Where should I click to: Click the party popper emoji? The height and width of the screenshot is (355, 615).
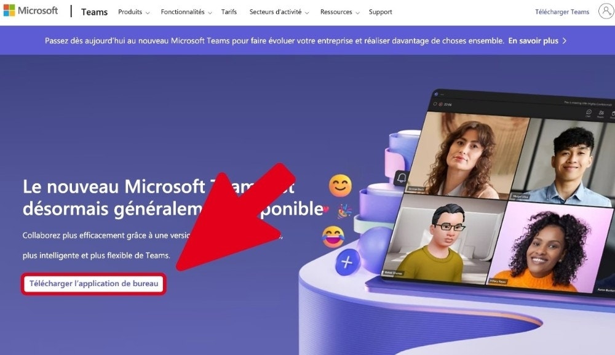point(344,211)
